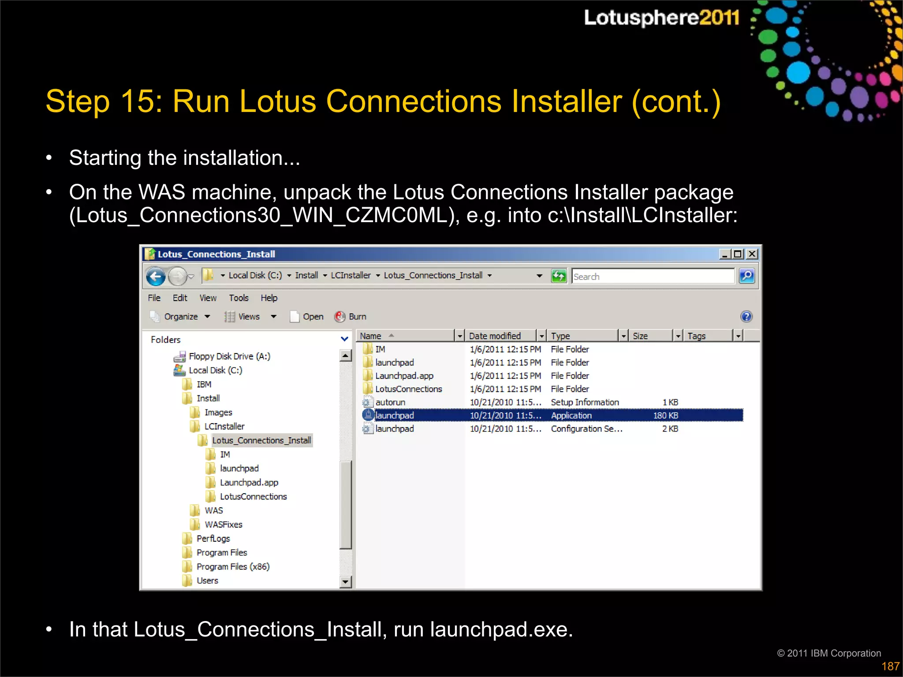The image size is (903, 677).
Task: Click the 180 KB size cell
Action: (x=666, y=415)
